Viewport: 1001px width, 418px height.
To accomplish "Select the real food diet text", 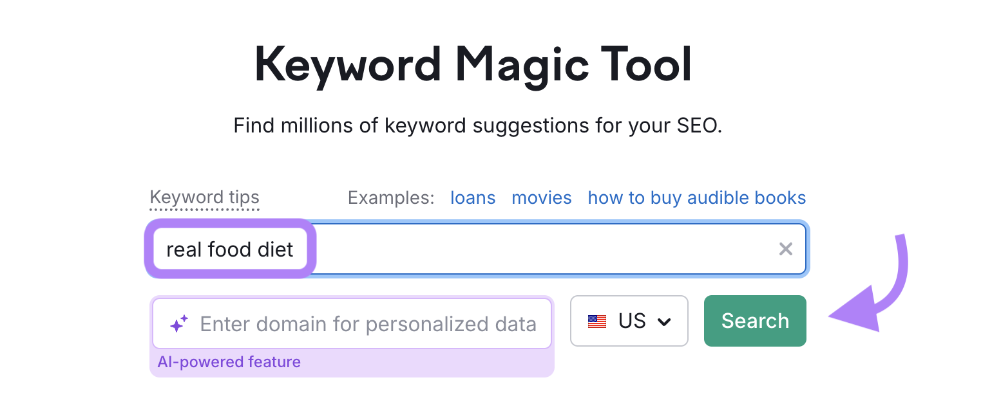I will [230, 249].
